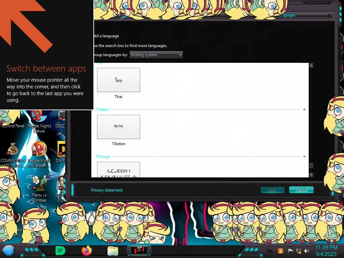Open the Java update tray icon
This screenshot has width=344, height=258.
[281, 251]
